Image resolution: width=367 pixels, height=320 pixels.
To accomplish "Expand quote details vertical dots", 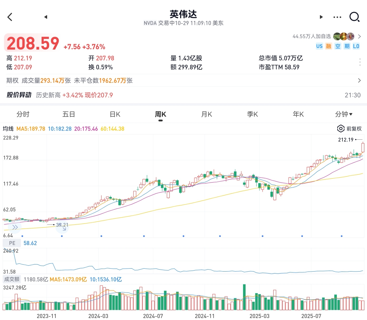I will (x=360, y=62).
